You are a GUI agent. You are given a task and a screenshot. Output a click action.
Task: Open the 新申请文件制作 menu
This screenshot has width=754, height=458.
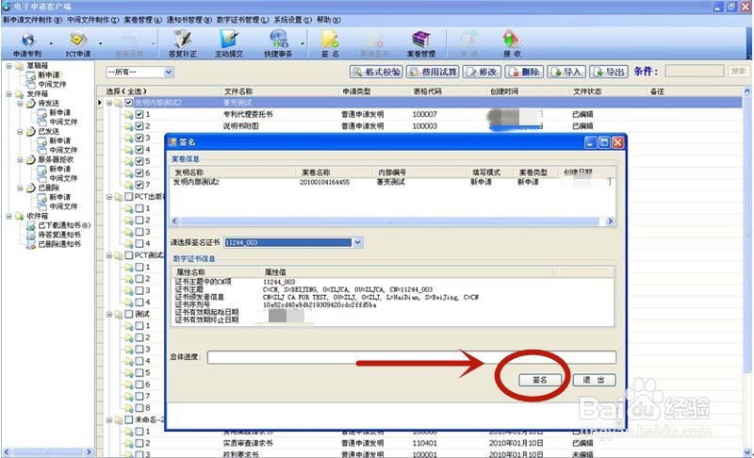33,20
